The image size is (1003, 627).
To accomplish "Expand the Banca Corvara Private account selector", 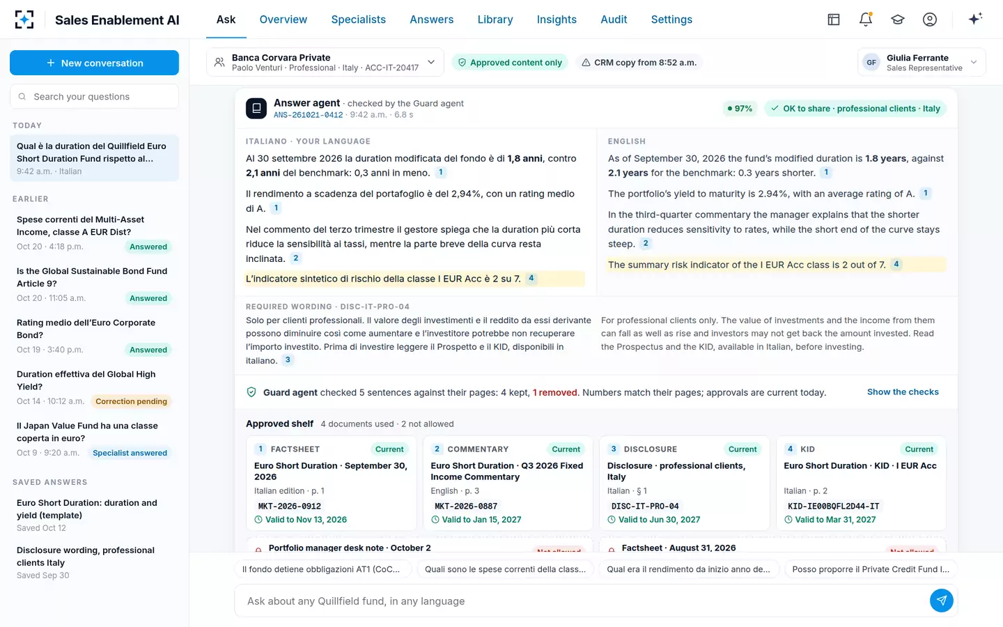I will [x=325, y=63].
